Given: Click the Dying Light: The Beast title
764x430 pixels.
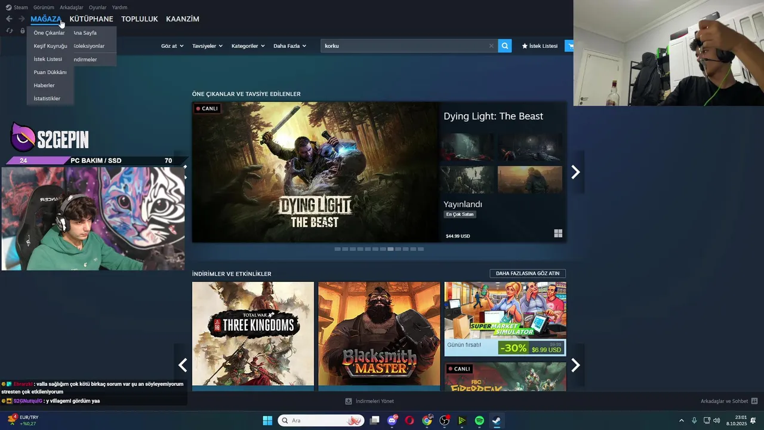Looking at the screenshot, I should pos(493,116).
